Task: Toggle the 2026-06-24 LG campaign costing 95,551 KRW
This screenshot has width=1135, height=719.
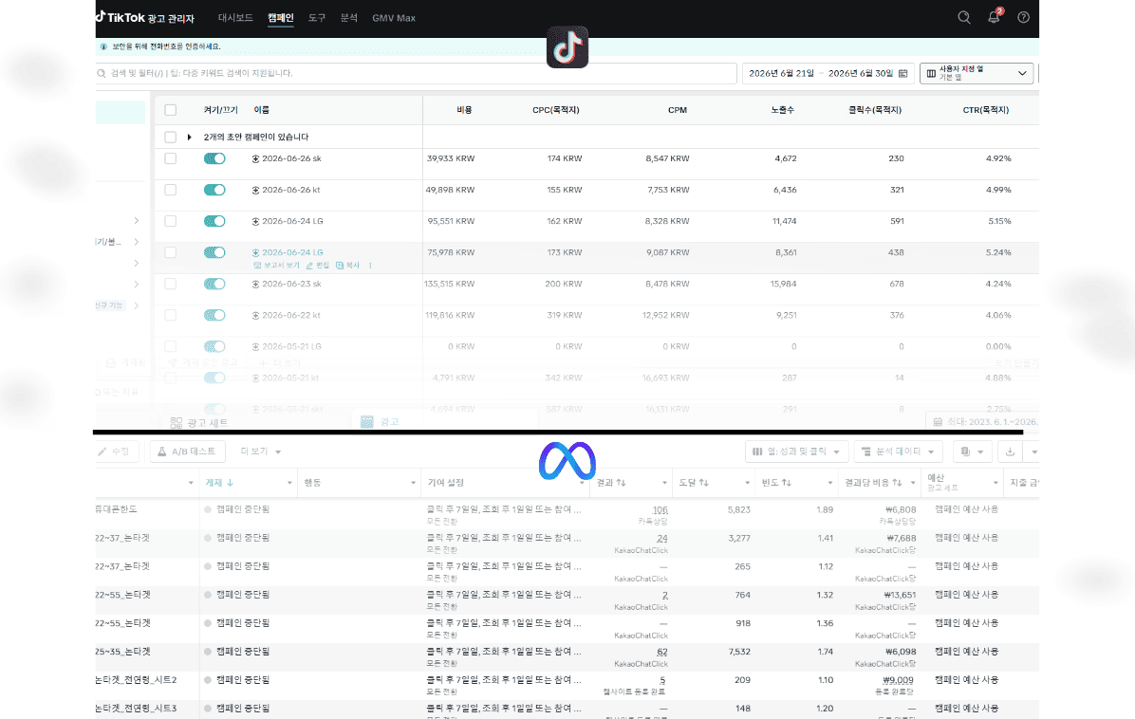Action: pyautogui.click(x=214, y=221)
